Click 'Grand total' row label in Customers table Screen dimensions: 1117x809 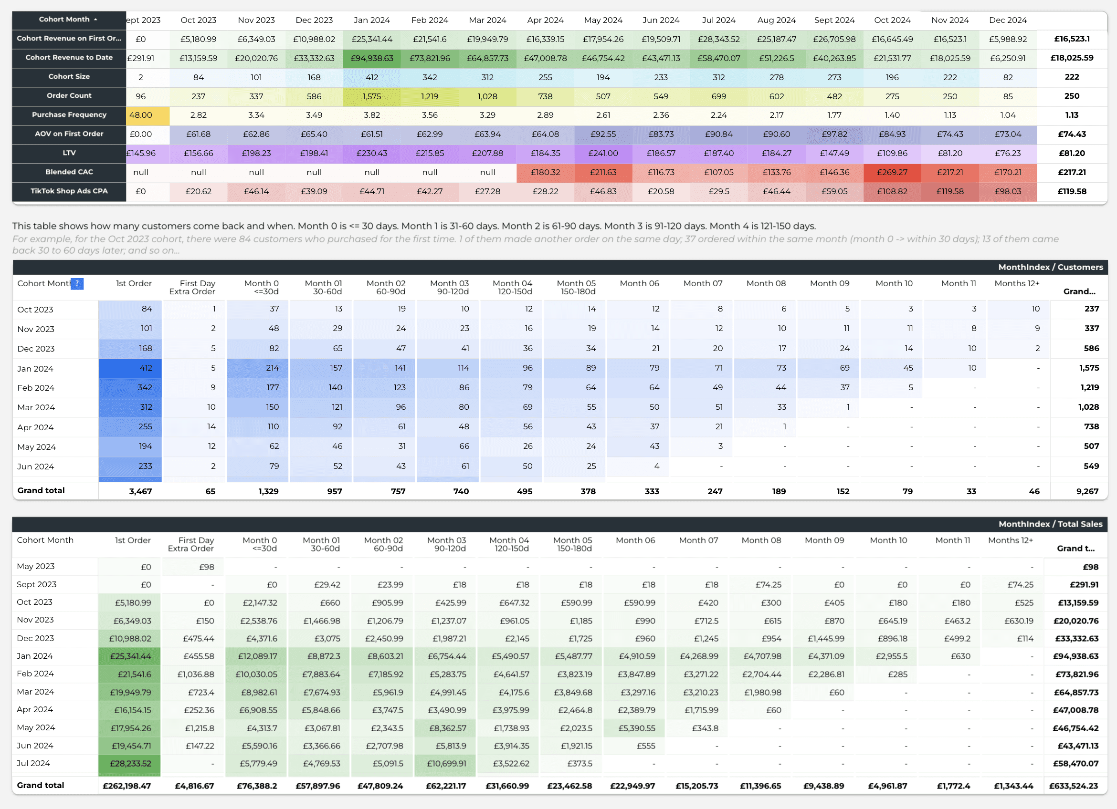(41, 491)
